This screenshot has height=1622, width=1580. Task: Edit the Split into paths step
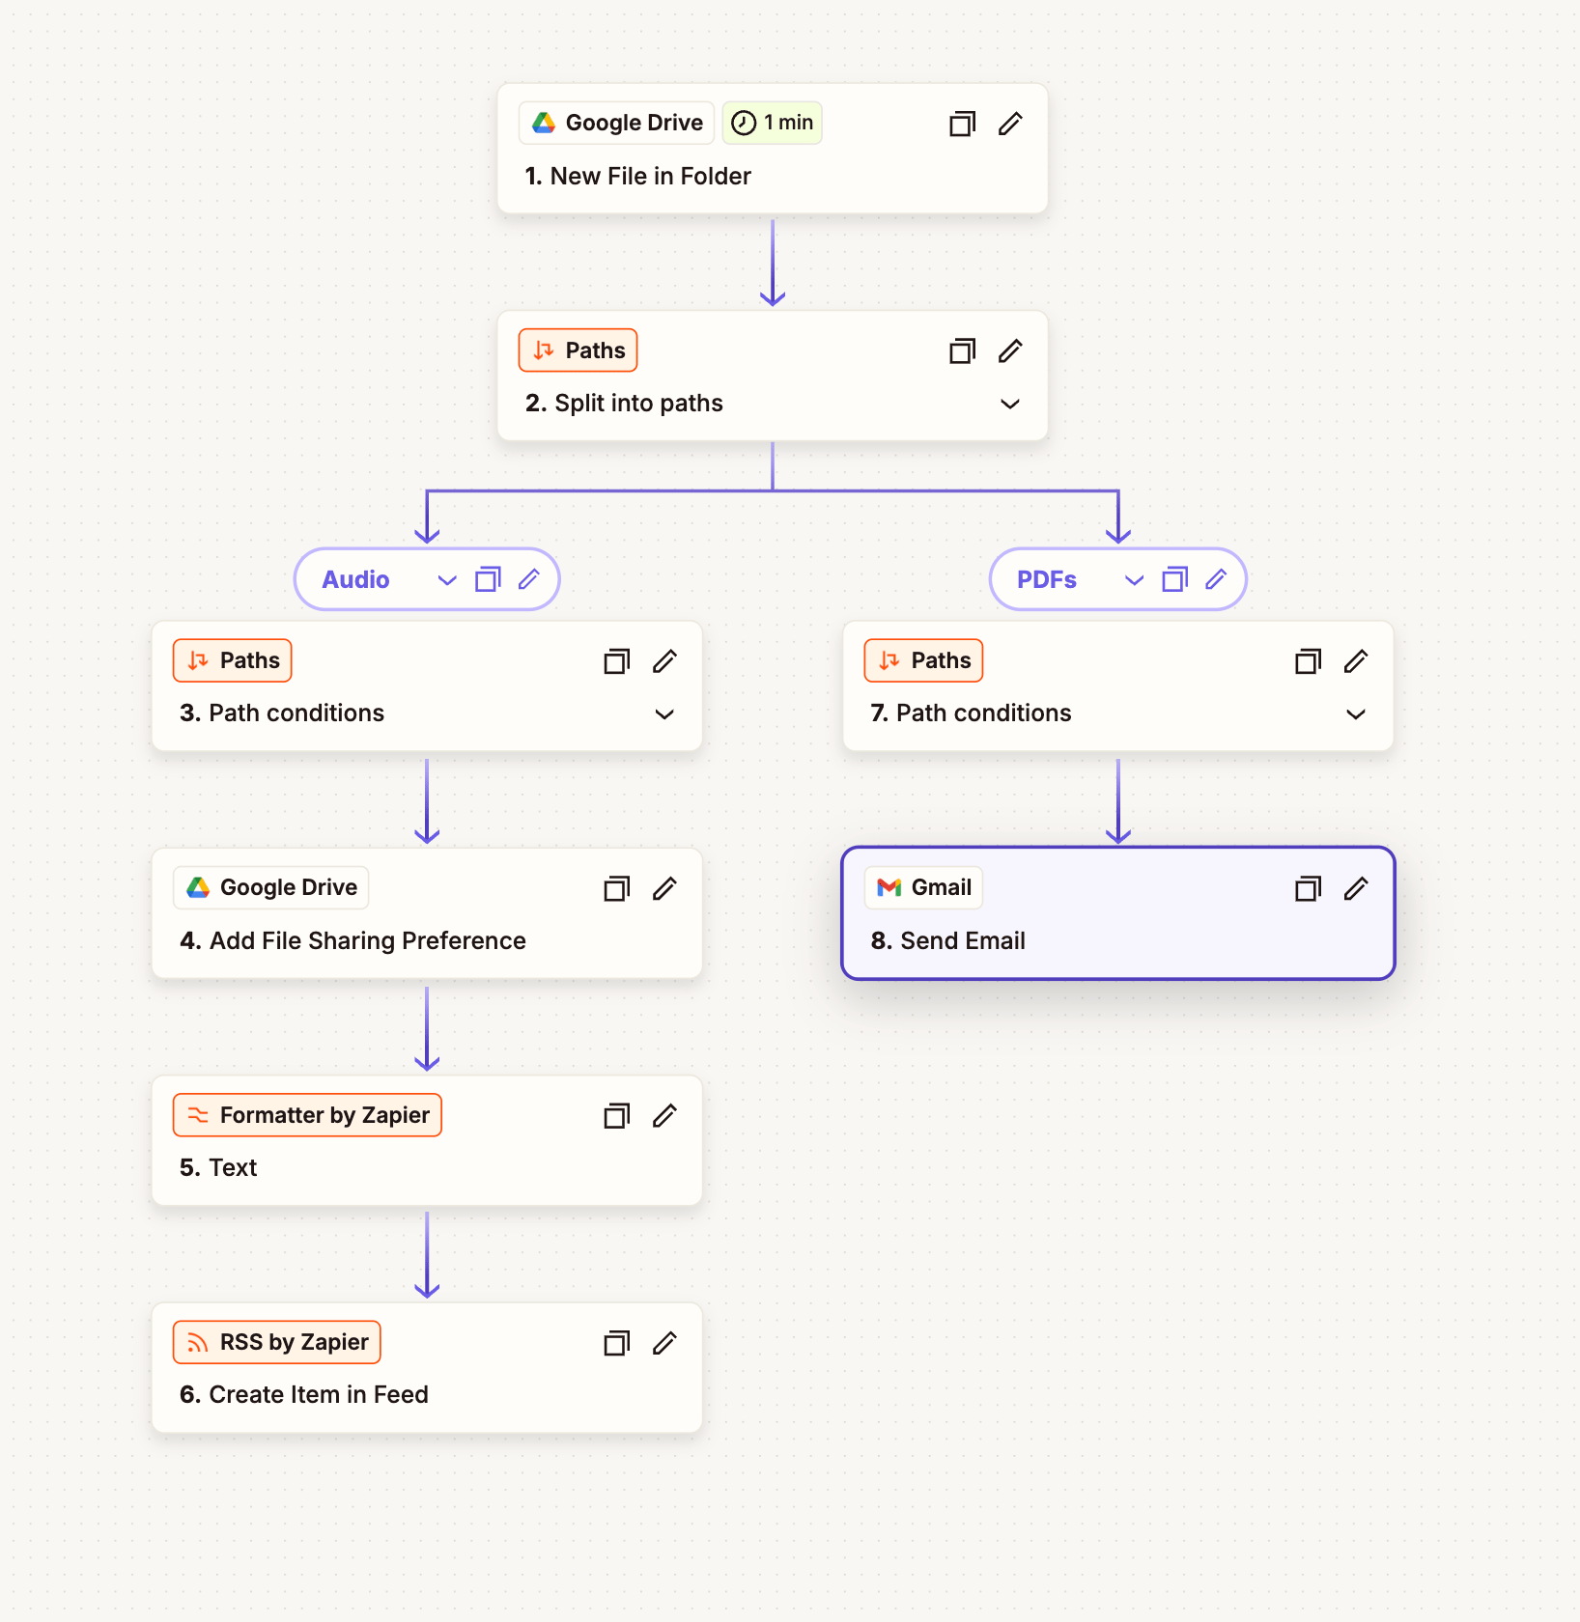click(1010, 350)
